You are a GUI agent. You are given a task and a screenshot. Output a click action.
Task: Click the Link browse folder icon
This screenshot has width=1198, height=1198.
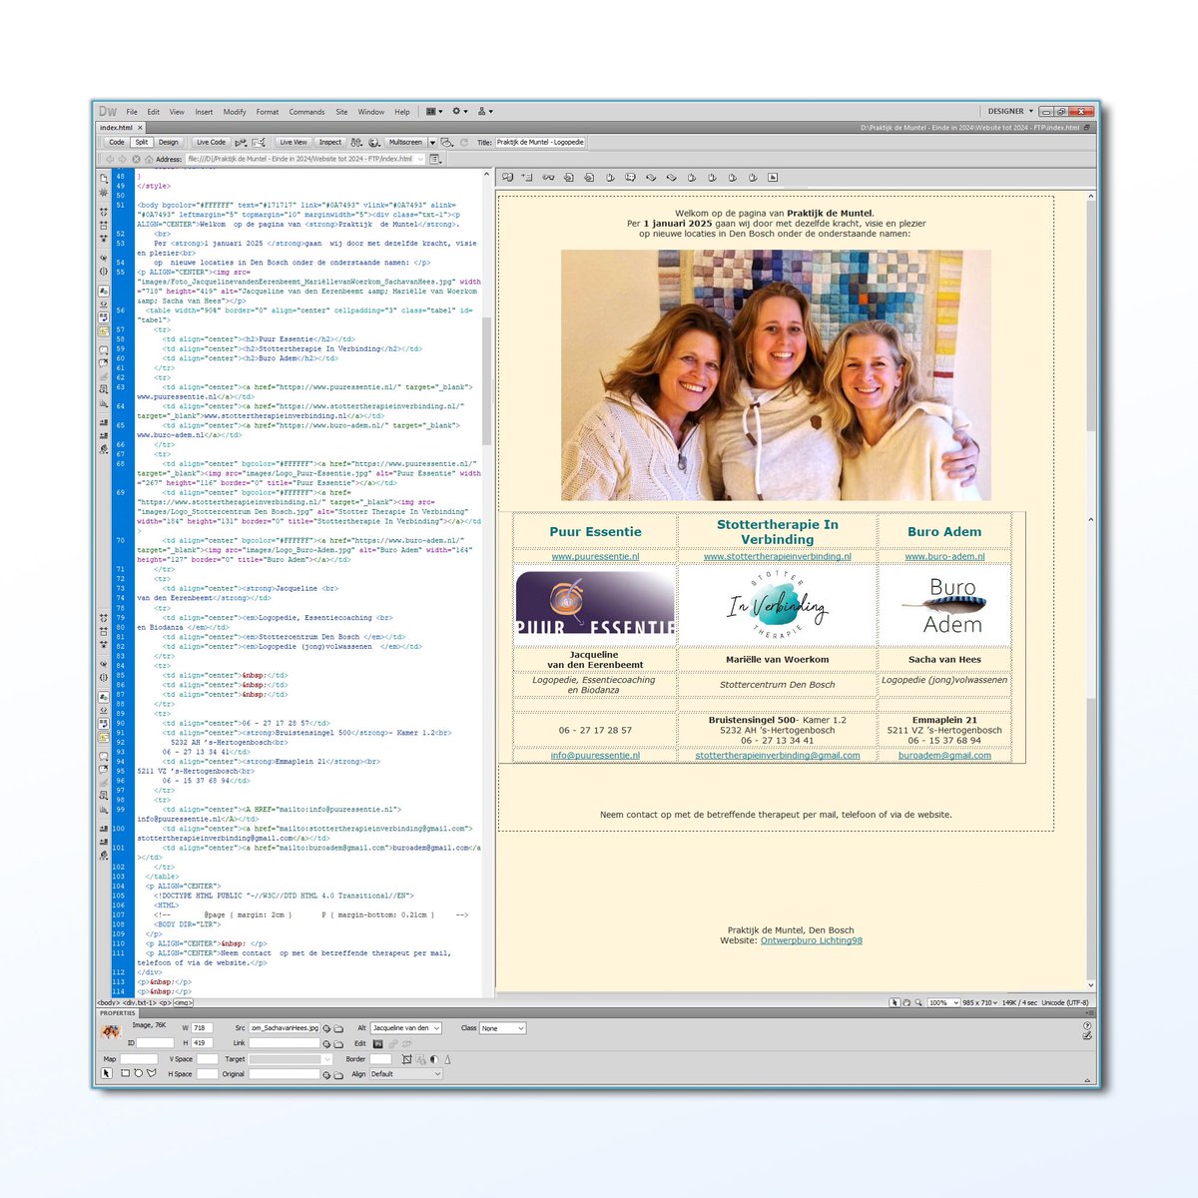point(337,1044)
